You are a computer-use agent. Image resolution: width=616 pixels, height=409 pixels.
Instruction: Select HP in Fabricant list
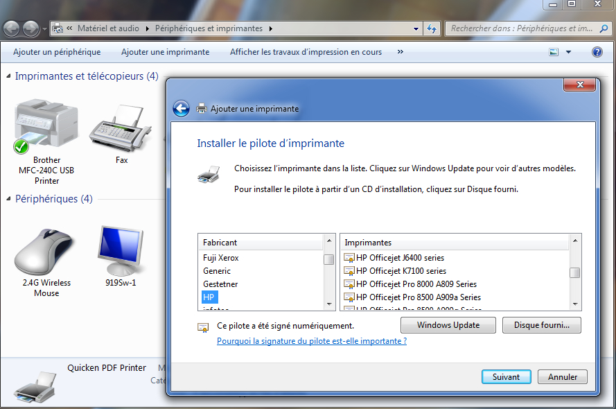[209, 297]
